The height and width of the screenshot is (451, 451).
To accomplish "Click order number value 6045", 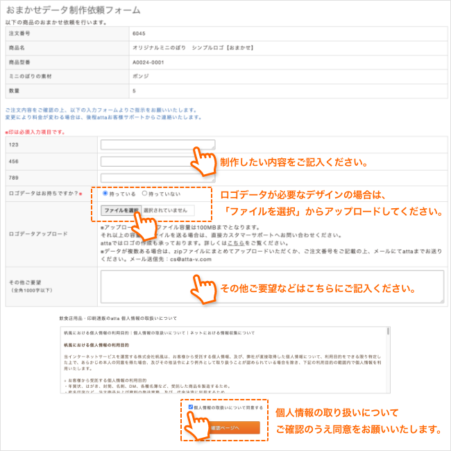I will [x=139, y=33].
